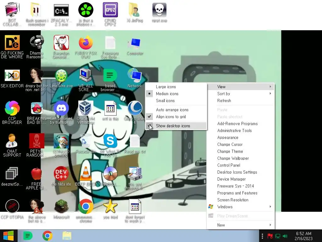Choose the Medium icons radio option
This screenshot has height=242, width=322.
176,94
